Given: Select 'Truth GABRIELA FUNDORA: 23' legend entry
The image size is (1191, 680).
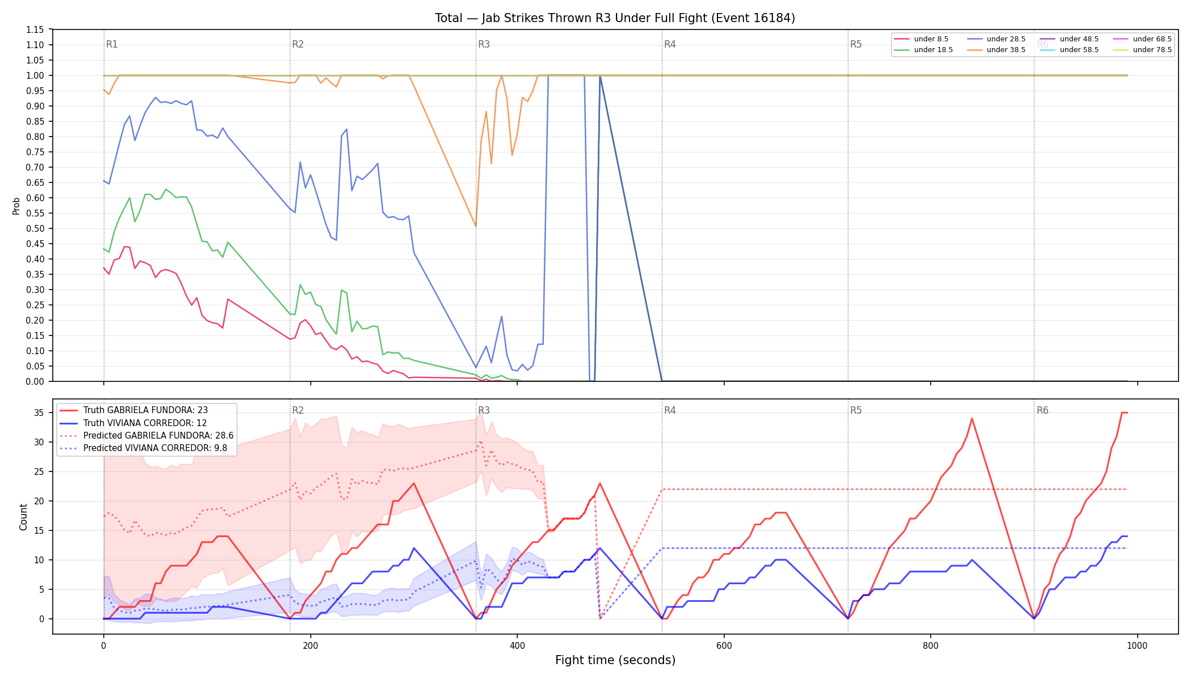Looking at the screenshot, I should click(x=146, y=410).
